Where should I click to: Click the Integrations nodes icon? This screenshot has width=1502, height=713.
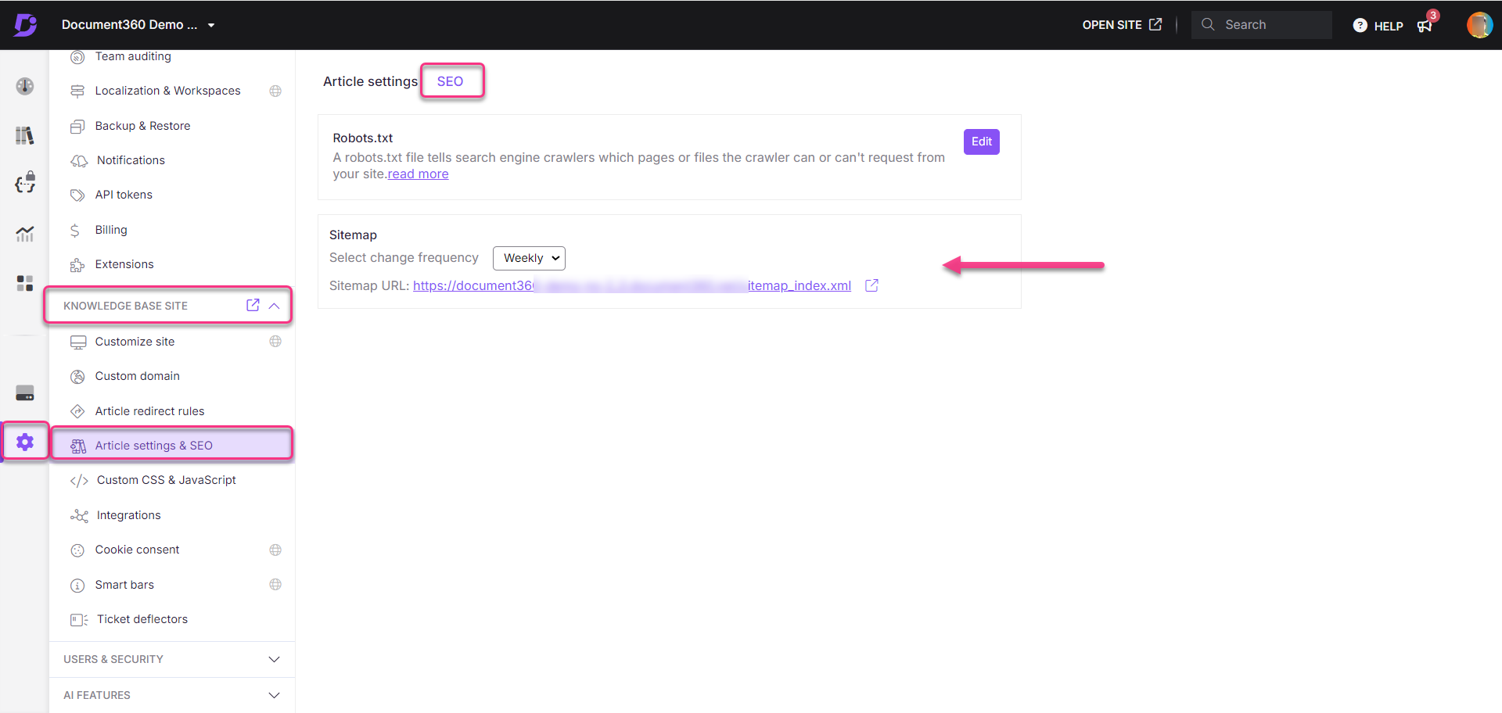79,515
